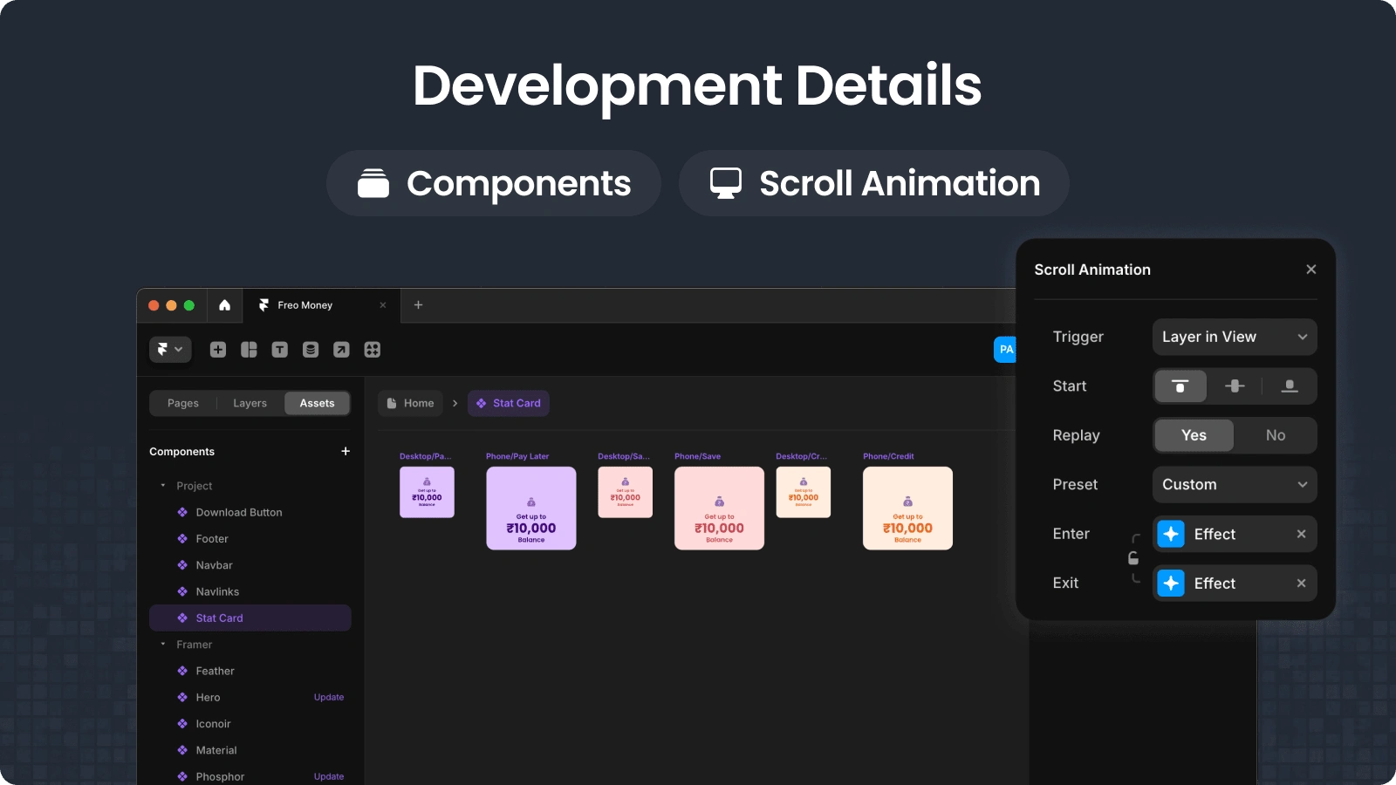This screenshot has width=1396, height=785.
Task: Select the Text tool in the toolbar
Action: [279, 350]
